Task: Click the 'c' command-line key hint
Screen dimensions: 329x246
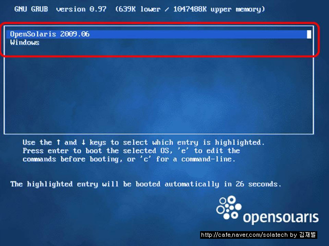Action: point(145,159)
